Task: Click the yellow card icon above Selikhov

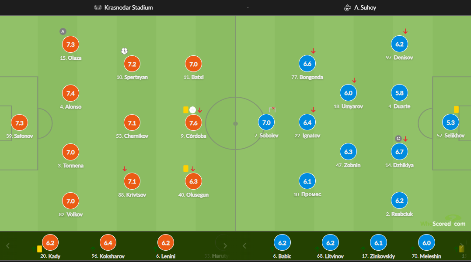Action: click(x=456, y=109)
